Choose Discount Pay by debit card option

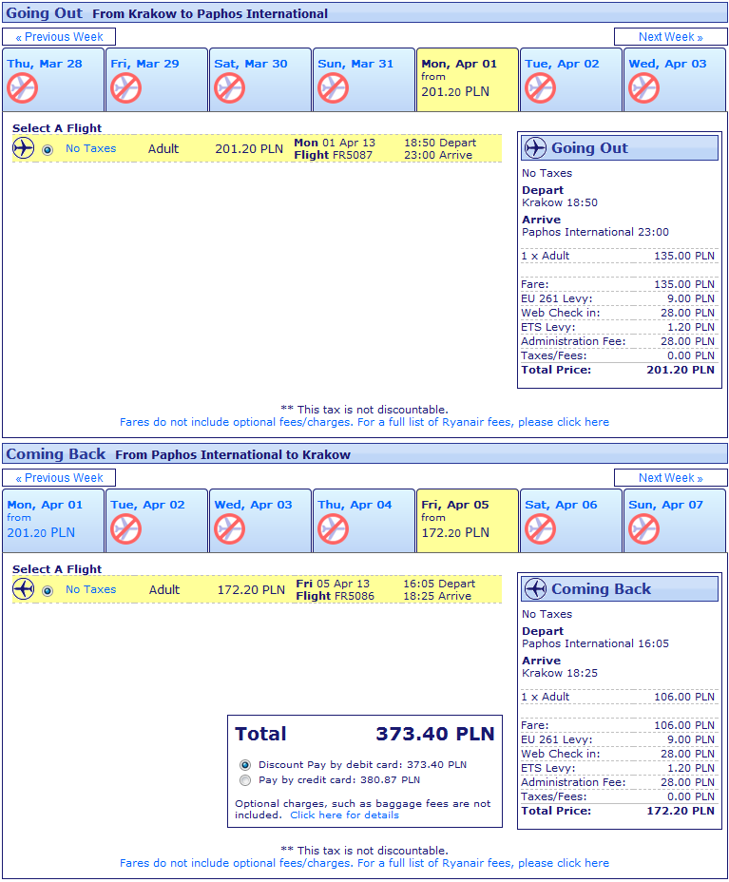coord(245,764)
